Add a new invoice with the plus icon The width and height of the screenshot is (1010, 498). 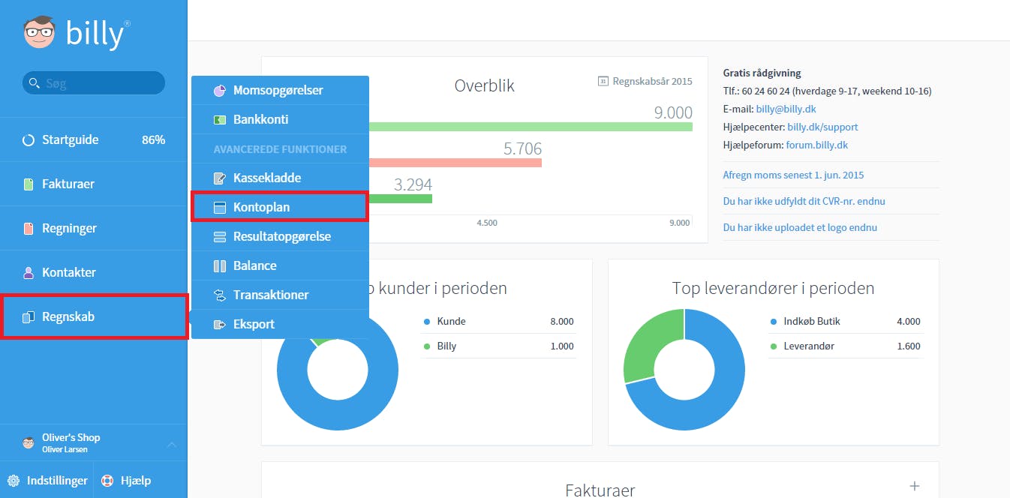tap(914, 486)
